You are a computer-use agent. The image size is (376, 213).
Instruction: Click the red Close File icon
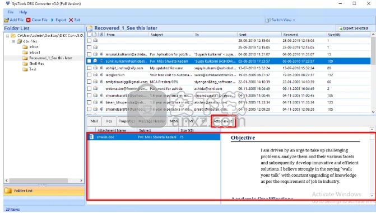[x=28, y=20]
